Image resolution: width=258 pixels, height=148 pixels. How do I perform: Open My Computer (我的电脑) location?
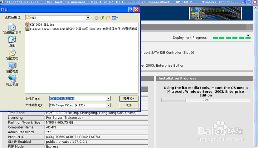click(x=12, y=68)
